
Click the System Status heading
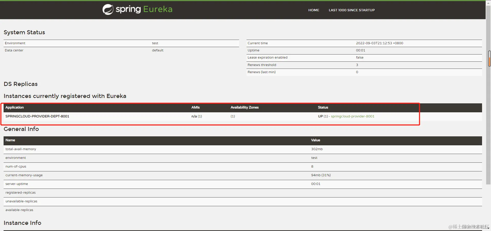click(24, 32)
